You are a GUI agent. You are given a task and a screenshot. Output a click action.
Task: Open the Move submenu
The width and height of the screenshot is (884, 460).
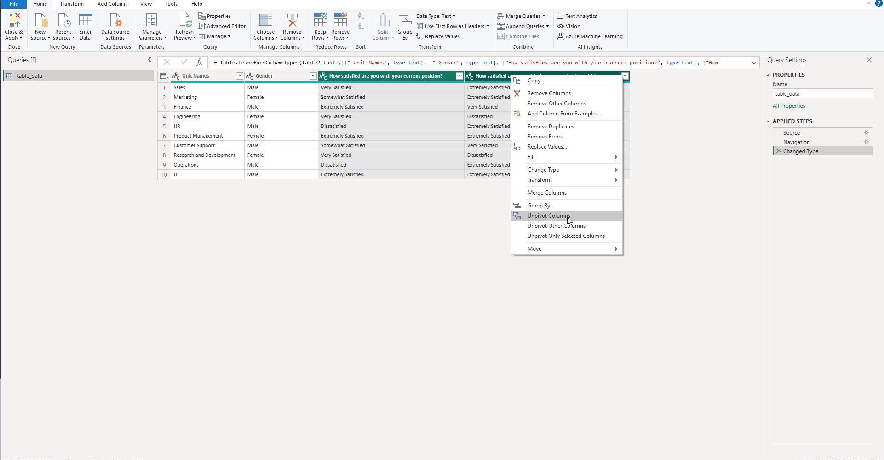coord(567,249)
